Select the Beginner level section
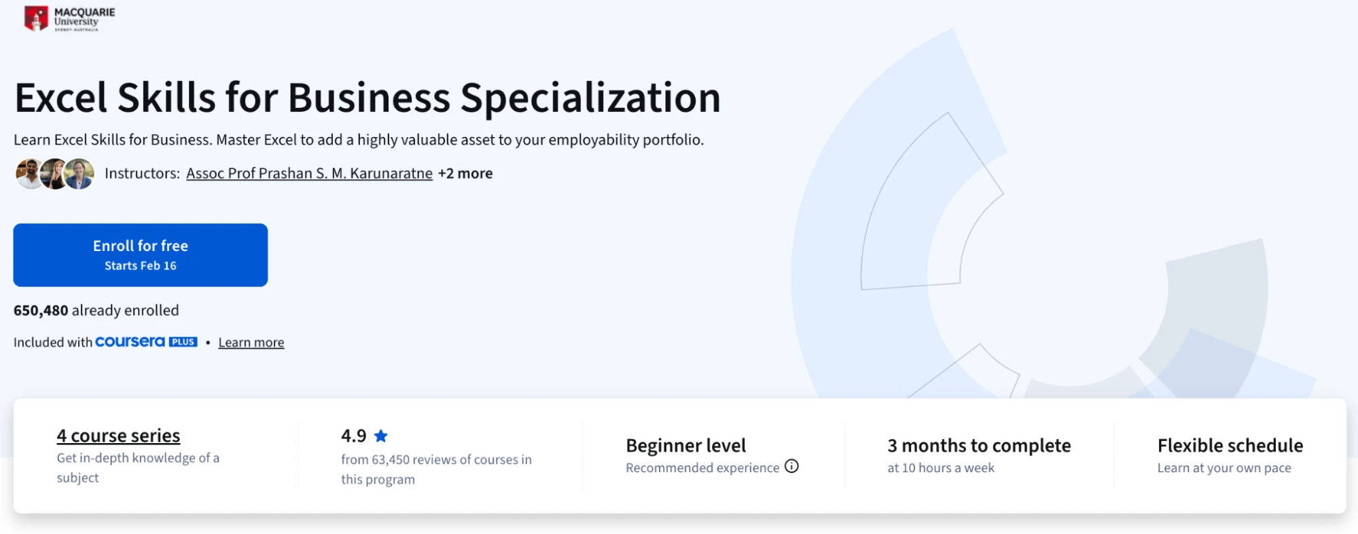 pyautogui.click(x=685, y=445)
